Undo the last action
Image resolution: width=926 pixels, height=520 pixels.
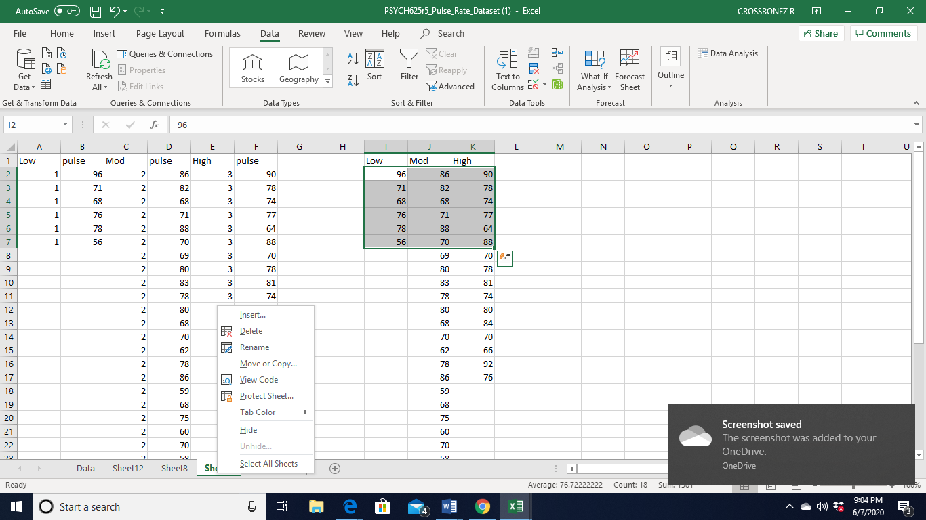click(115, 12)
